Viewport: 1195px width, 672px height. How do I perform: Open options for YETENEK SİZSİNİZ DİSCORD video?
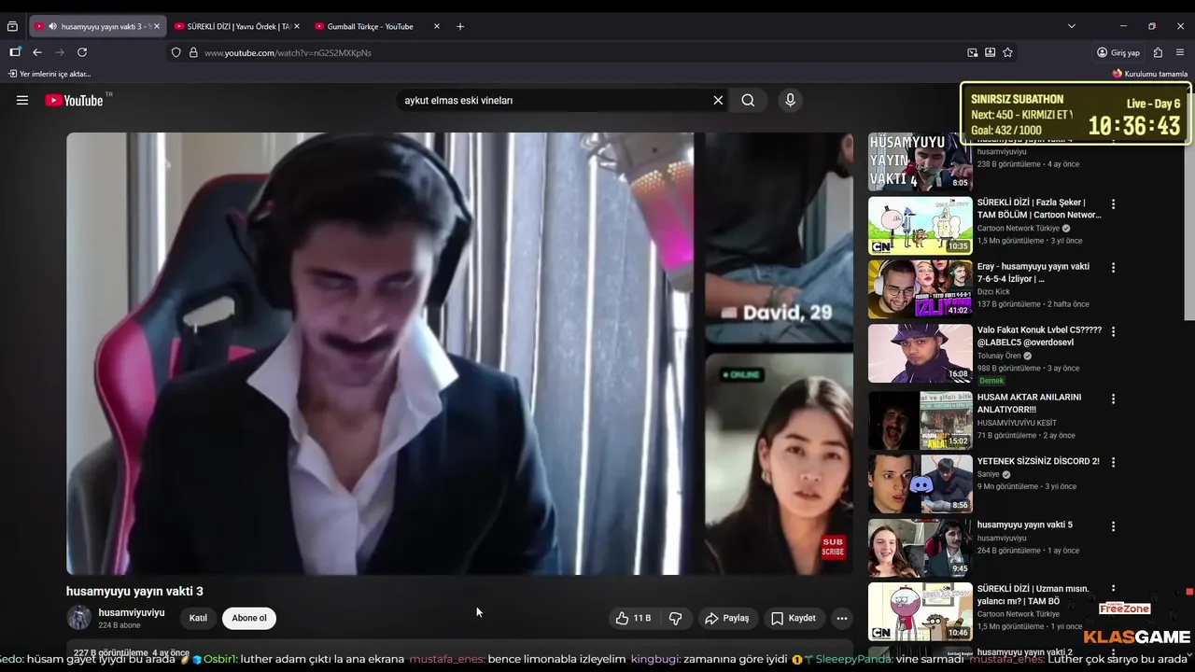coord(1113,462)
